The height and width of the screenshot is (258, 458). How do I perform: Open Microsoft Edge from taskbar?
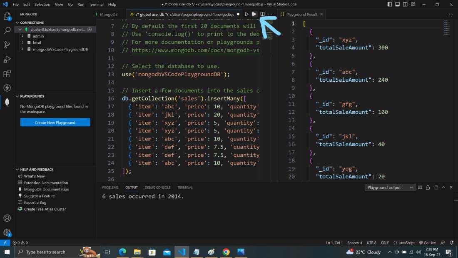click(122, 252)
